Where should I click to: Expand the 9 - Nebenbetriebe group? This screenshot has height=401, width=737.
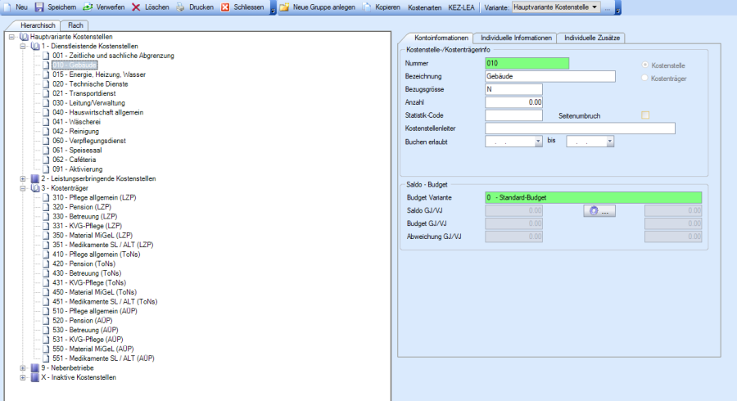[23, 367]
